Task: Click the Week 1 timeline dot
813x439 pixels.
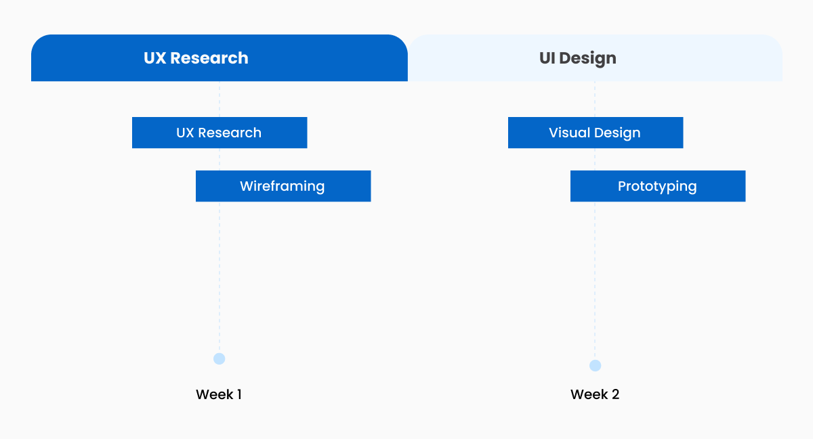Action: pyautogui.click(x=219, y=359)
